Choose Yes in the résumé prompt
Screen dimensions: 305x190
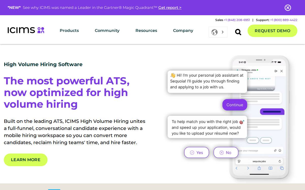pyautogui.click(x=197, y=153)
